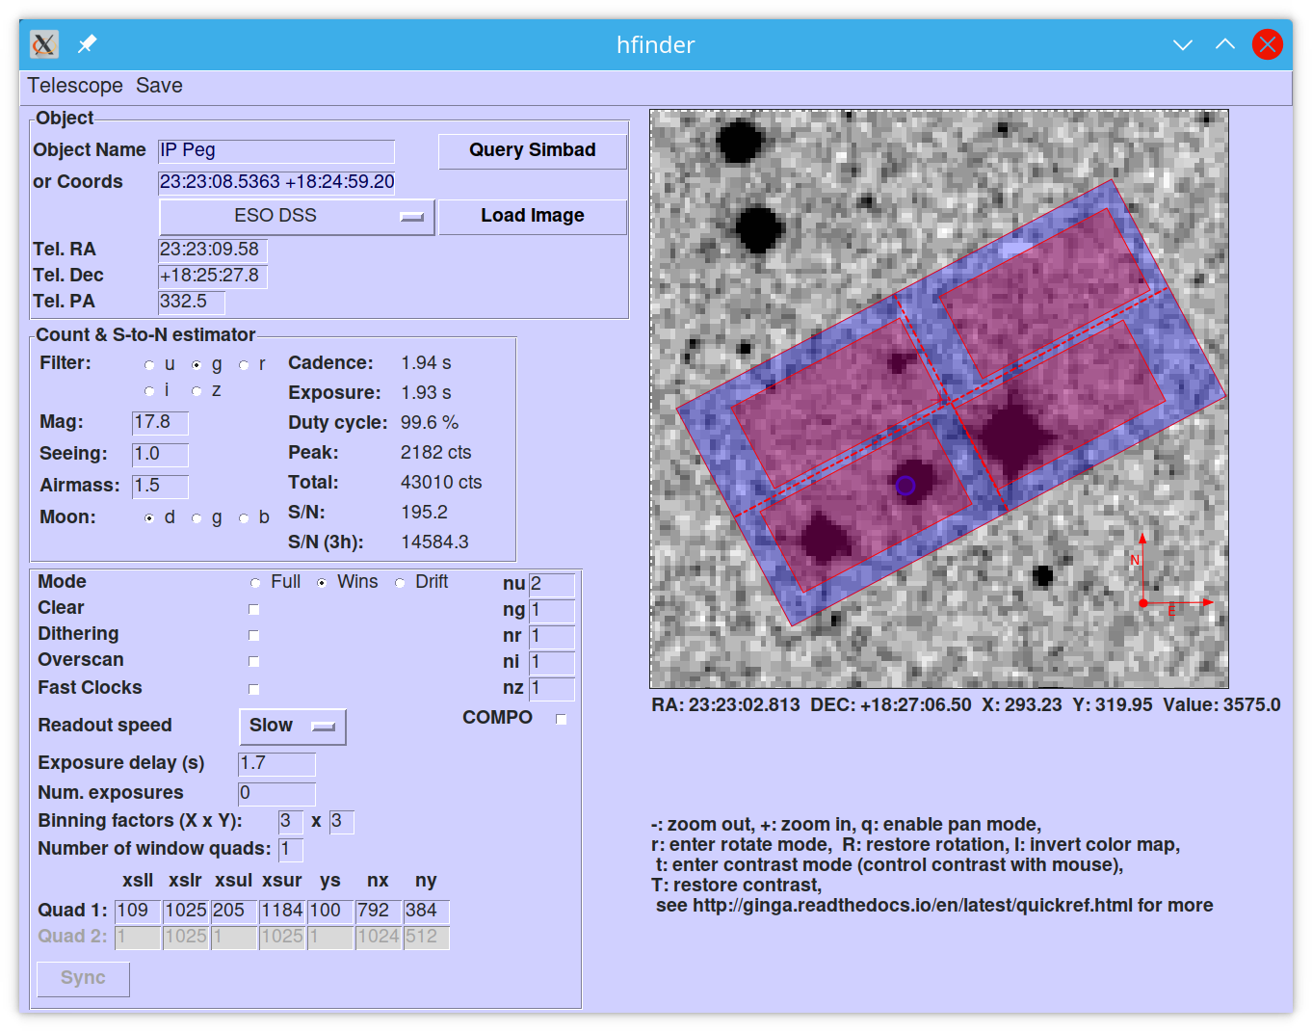
Task: Click the X11 application icon in title bar
Action: pyautogui.click(x=44, y=44)
